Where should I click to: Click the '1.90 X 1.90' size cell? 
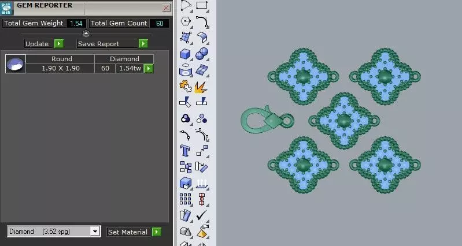(x=60, y=68)
